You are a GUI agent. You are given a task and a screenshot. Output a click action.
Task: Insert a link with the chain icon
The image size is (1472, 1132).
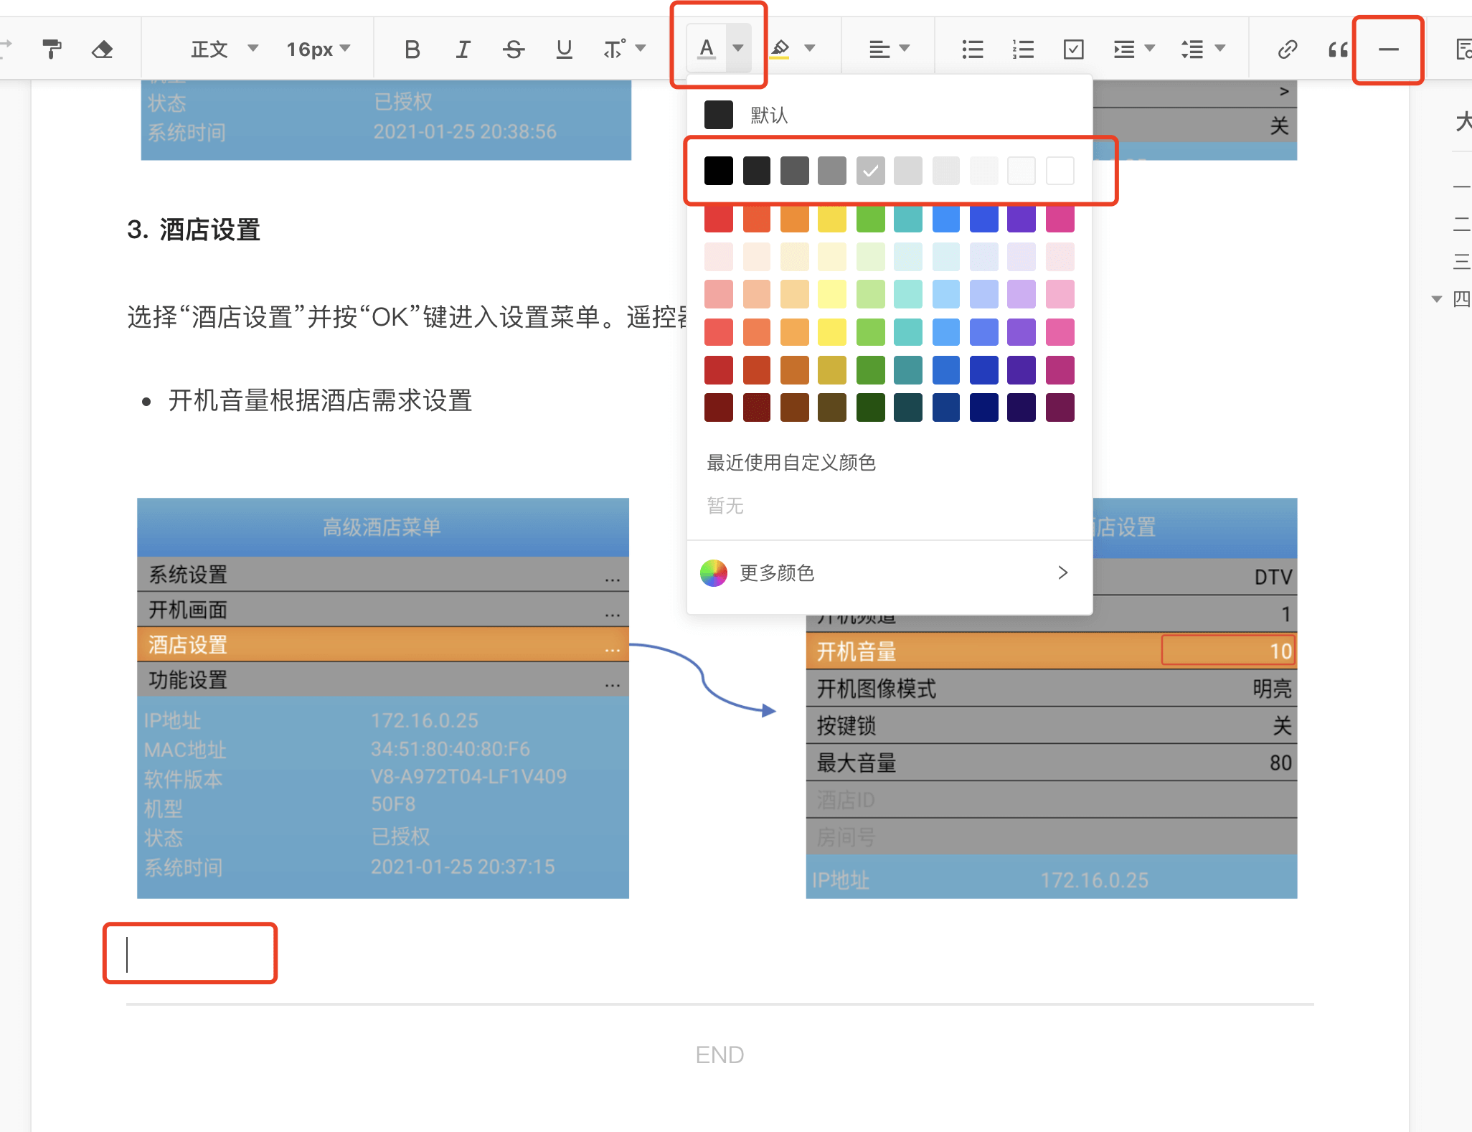pyautogui.click(x=1287, y=49)
